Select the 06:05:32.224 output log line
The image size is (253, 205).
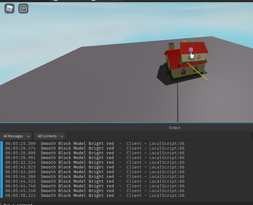(95, 162)
